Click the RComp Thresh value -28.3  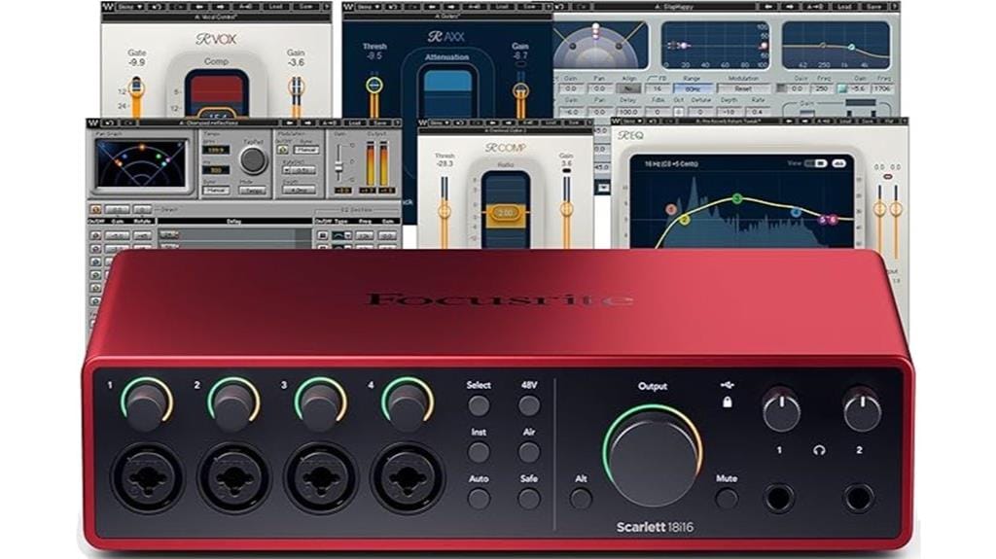[445, 164]
